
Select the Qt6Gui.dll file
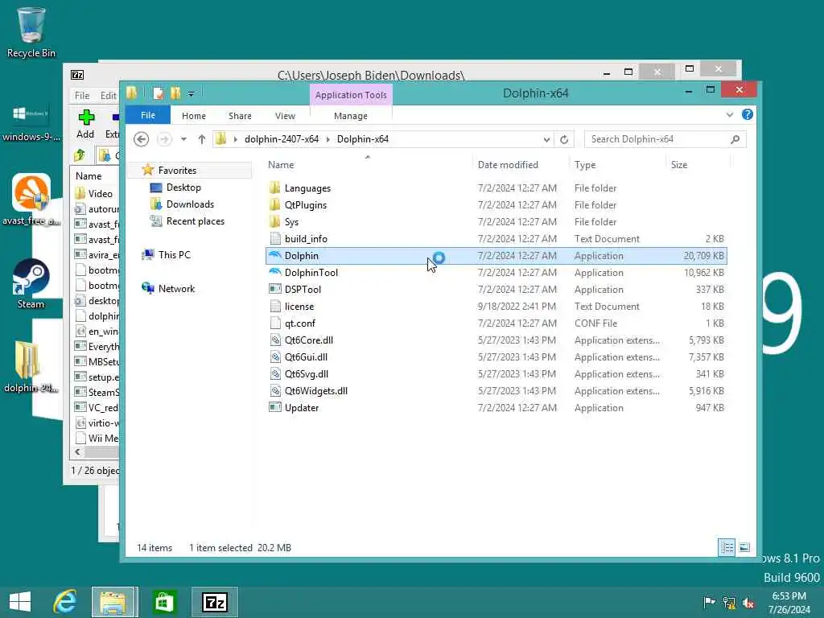pyautogui.click(x=496, y=356)
